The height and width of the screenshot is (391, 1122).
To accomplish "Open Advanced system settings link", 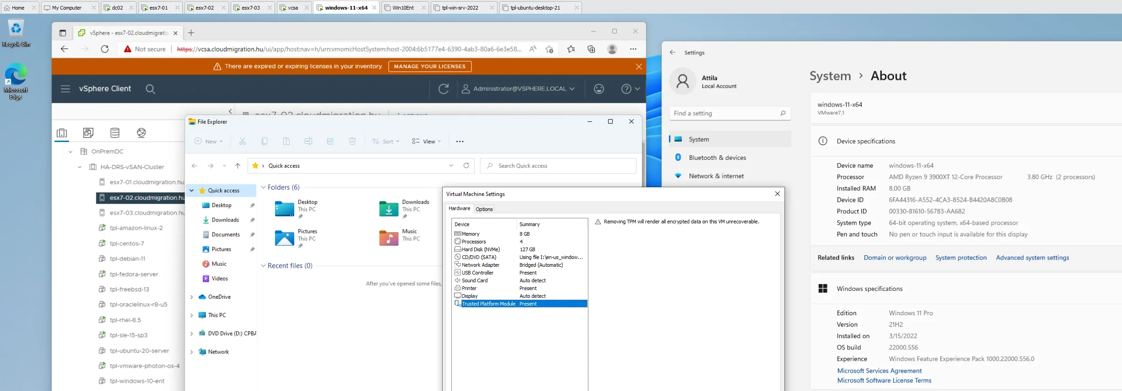I will (1032, 258).
